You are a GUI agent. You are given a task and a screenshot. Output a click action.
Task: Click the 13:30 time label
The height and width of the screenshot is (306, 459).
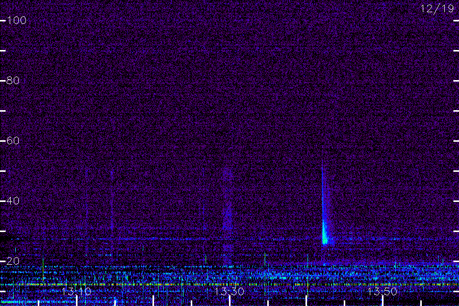click(229, 291)
